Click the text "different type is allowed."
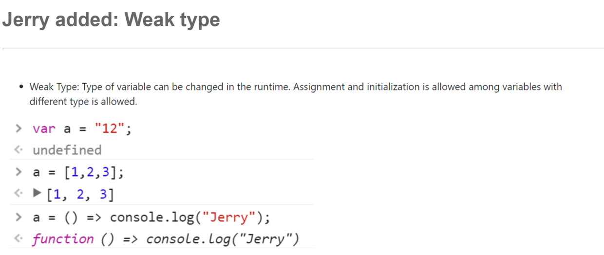This screenshot has height=255, width=604. click(83, 102)
